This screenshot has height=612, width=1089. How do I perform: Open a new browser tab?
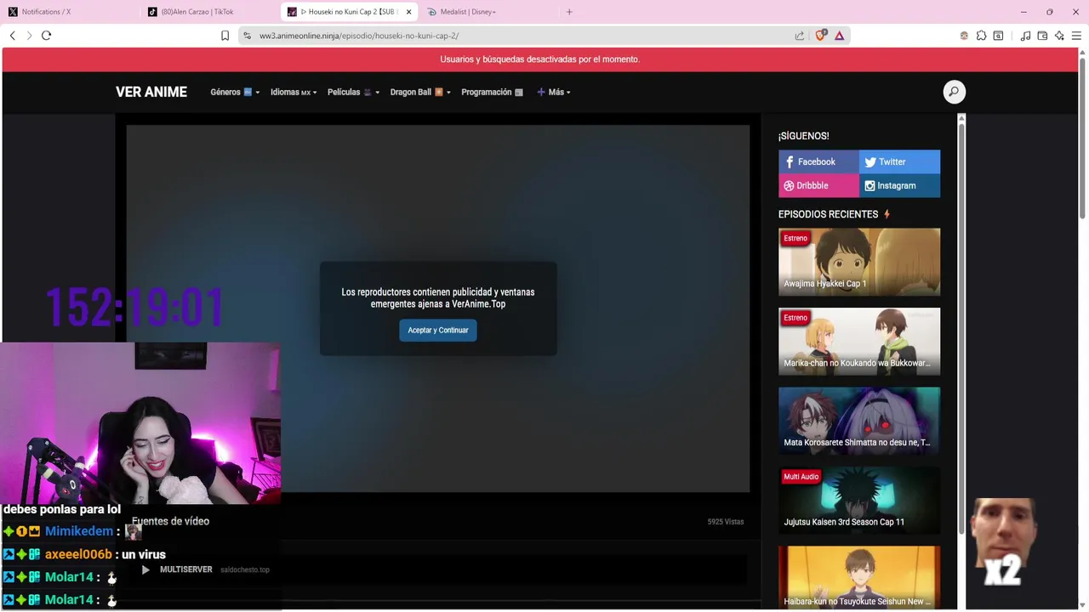569,12
